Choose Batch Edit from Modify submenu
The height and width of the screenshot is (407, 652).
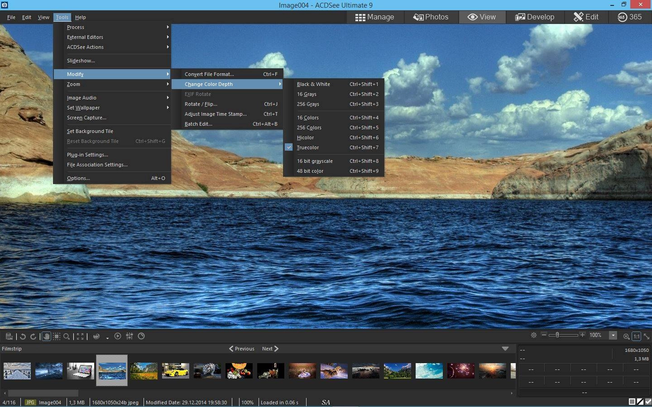227,124
